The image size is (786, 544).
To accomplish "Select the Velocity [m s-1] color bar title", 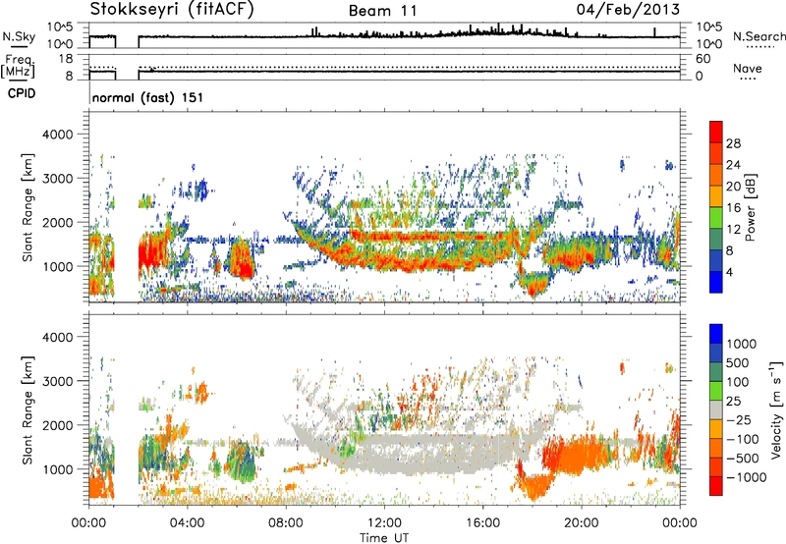I will point(776,409).
